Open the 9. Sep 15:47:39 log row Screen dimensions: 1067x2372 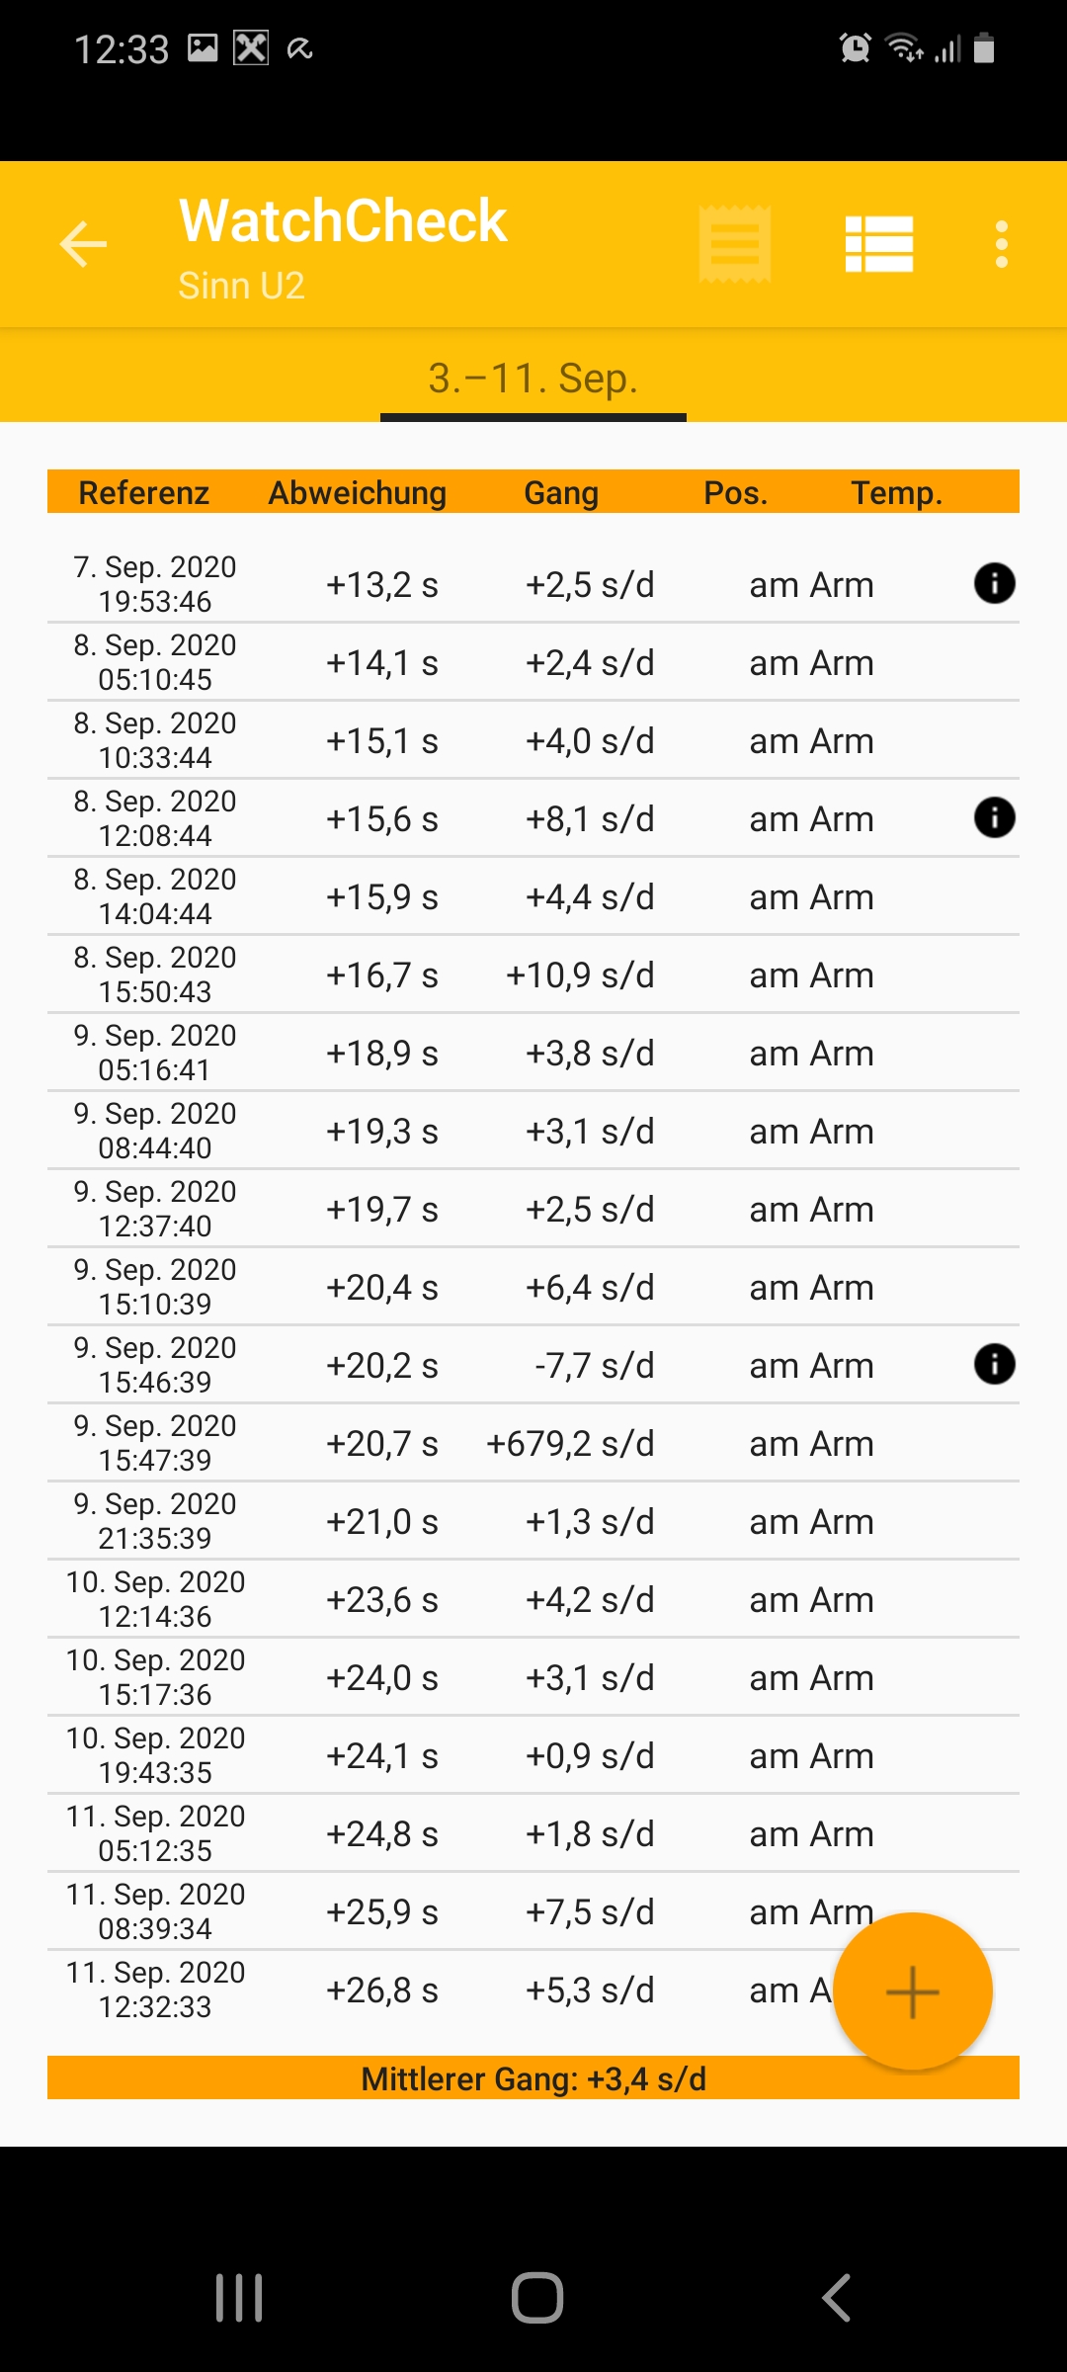click(533, 1443)
